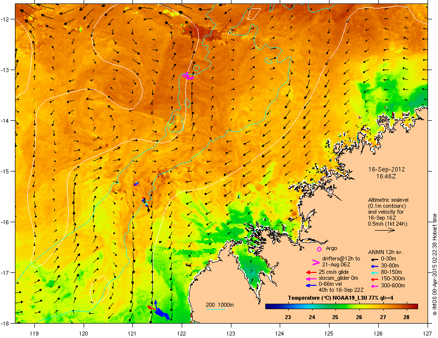This screenshot has height=338, width=438.
Task: Click the colorbar tick label '27'
Action: click(383, 317)
